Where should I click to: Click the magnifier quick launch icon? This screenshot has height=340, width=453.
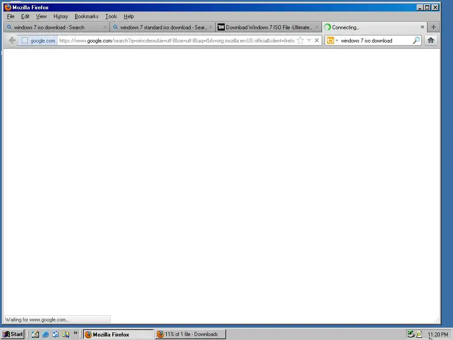(x=65, y=334)
